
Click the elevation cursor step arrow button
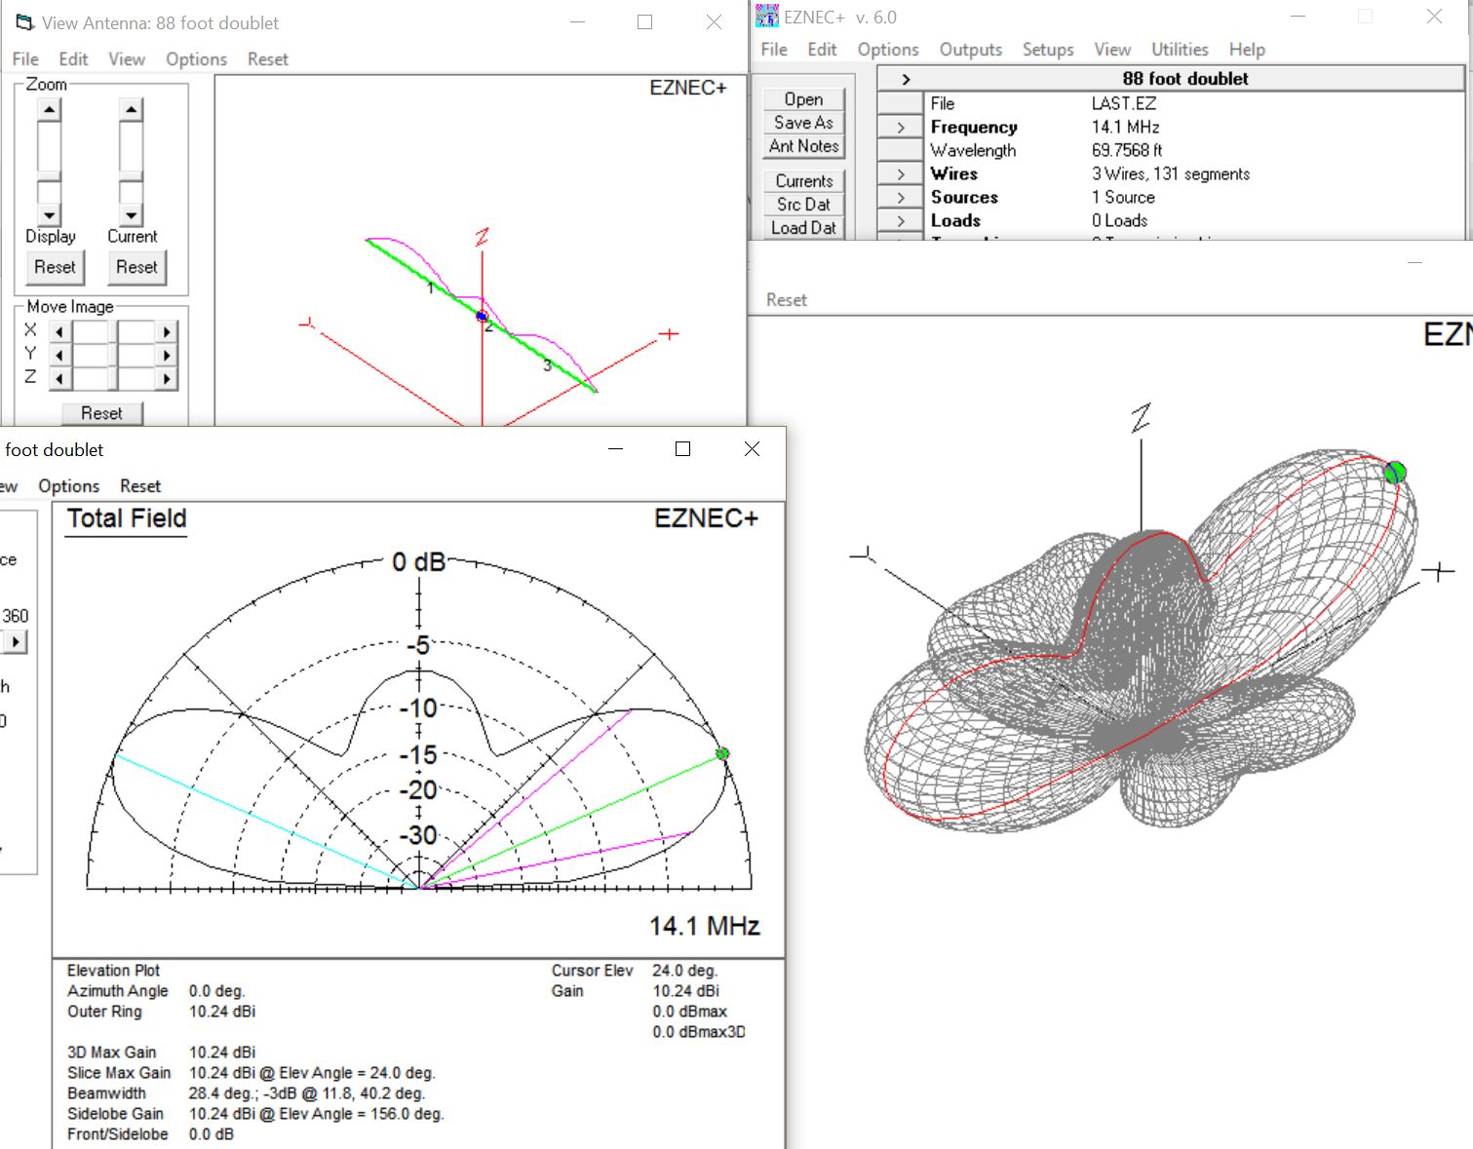(16, 642)
